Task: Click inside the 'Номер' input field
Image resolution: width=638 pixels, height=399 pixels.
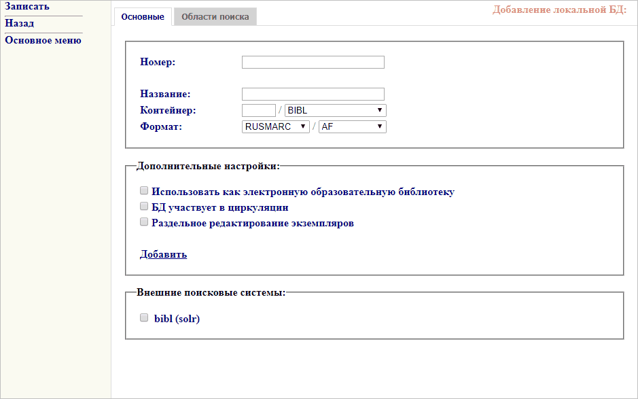Action: click(312, 62)
